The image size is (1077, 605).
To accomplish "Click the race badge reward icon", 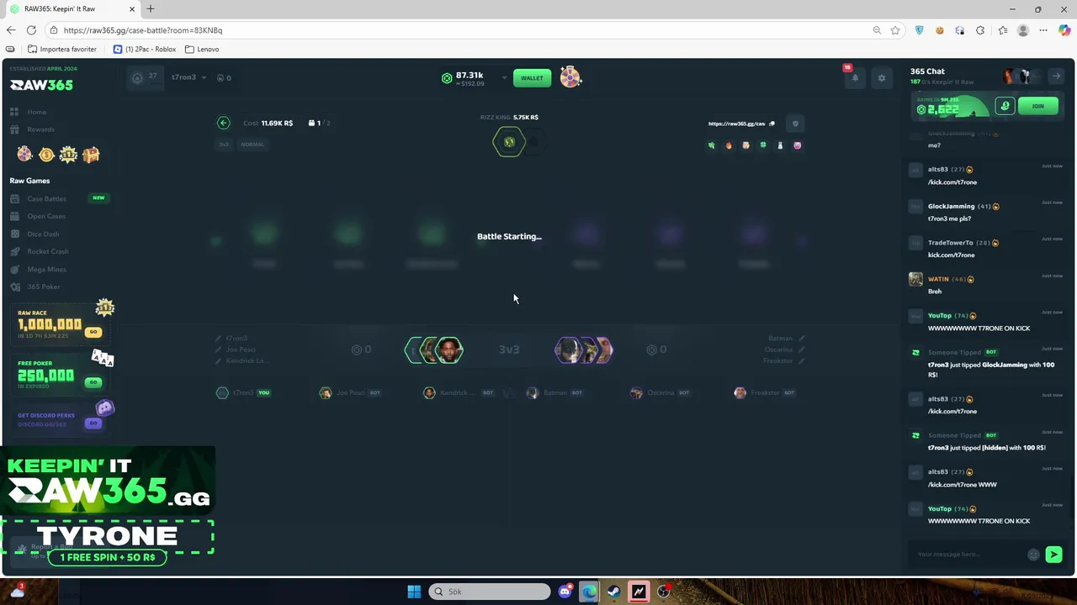I will (68, 154).
